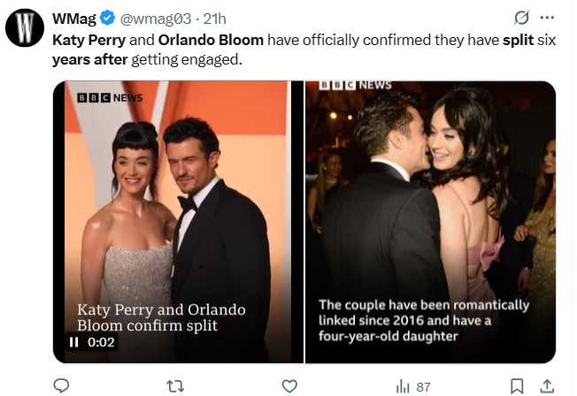Open the reply comment icon
This screenshot has width=577, height=396.
point(61,385)
